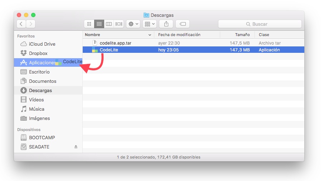Switch to icon grid view
Image resolution: width=324 pixels, height=181 pixels.
click(89, 24)
